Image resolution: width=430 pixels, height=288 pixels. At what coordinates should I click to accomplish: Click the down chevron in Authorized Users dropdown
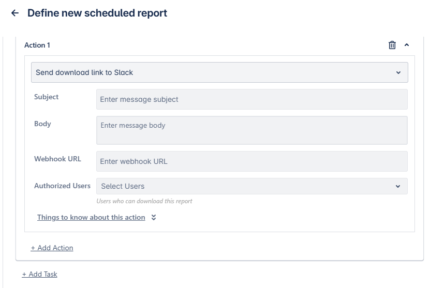click(x=398, y=186)
